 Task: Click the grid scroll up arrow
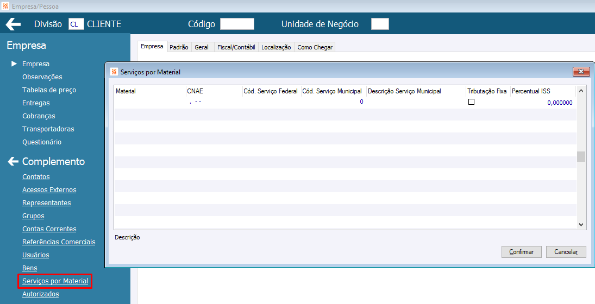[581, 91]
